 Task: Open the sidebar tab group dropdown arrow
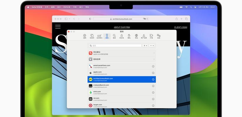click(70, 19)
